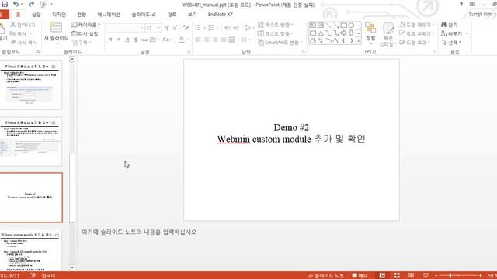Toggle underline formatting
The width and height of the screenshot is (497, 279).
[x=127, y=40]
